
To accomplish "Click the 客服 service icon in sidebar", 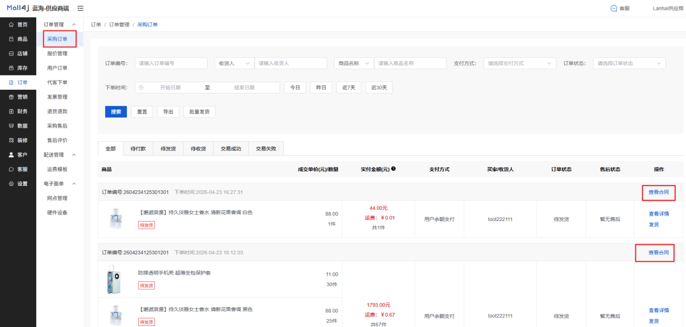I will coord(12,169).
